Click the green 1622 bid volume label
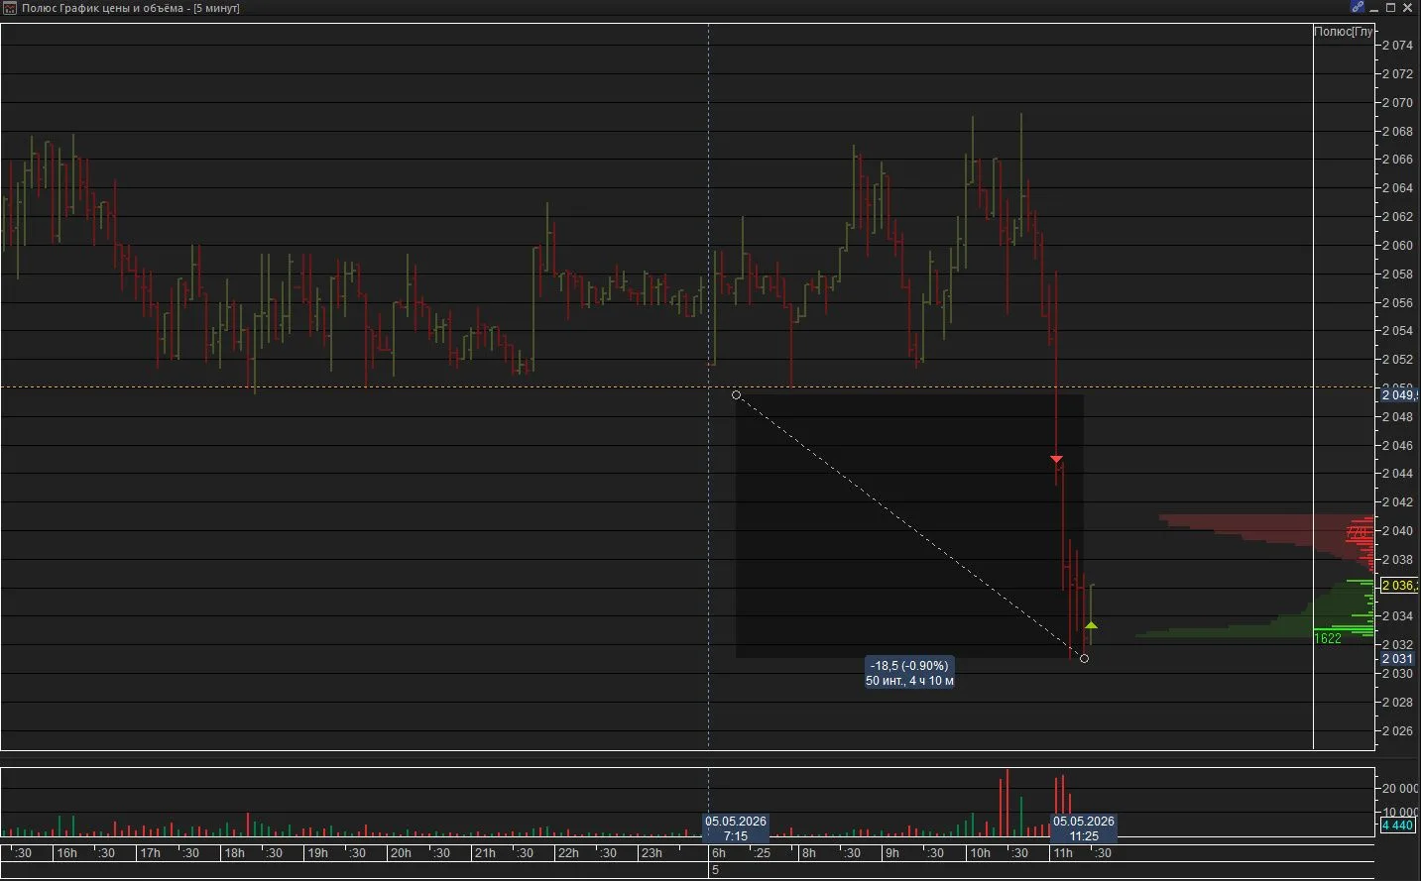The height and width of the screenshot is (881, 1421). (x=1328, y=638)
